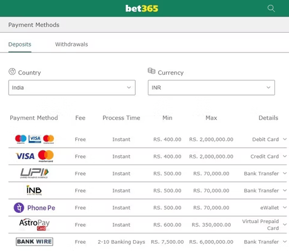
Task: Choose the INB payment logo
Action: (x=34, y=191)
